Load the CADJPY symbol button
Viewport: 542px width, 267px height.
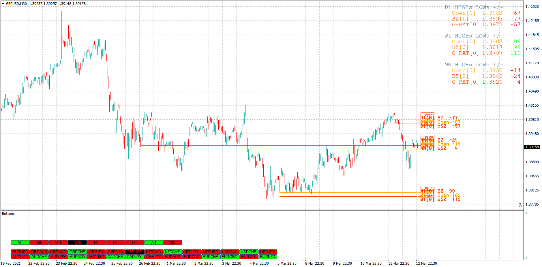click(134, 257)
